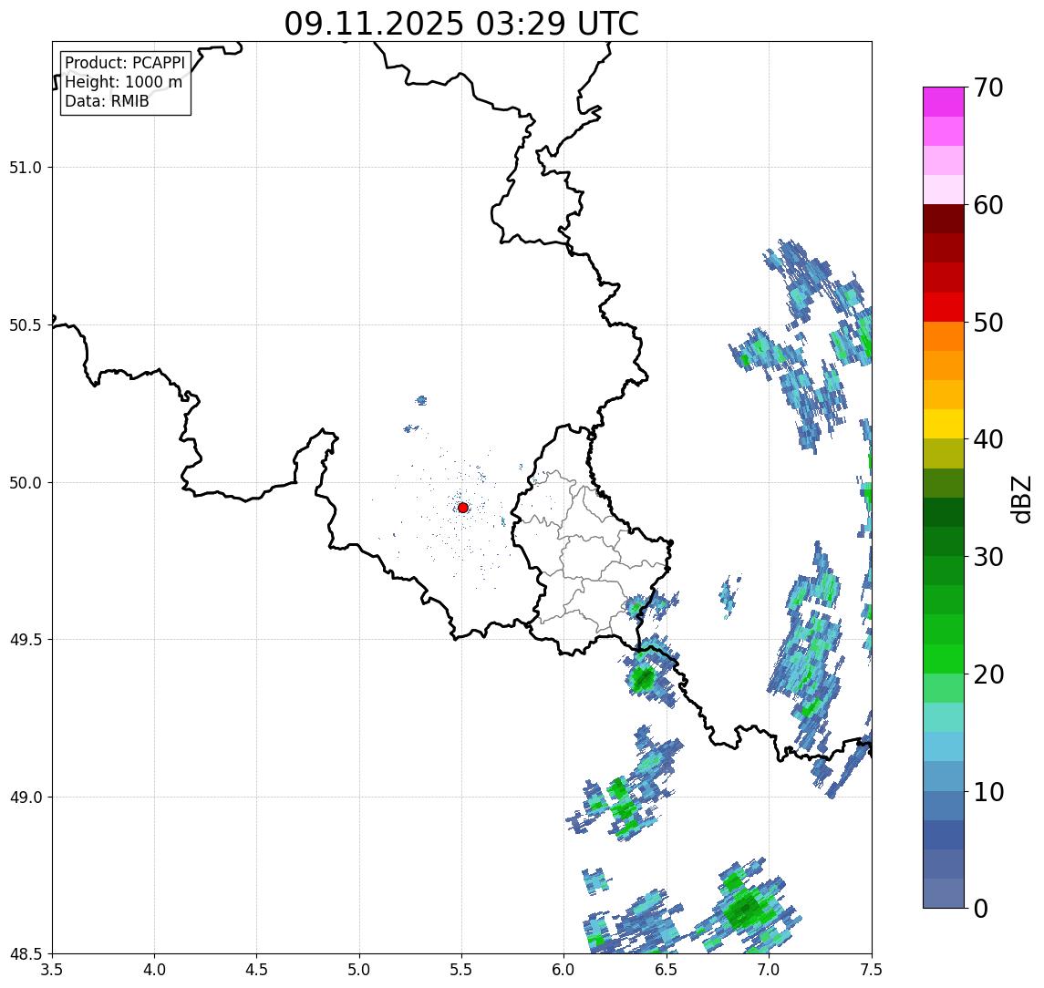
Task: Click the magenta top segment of the colorbar
Action: (x=944, y=102)
